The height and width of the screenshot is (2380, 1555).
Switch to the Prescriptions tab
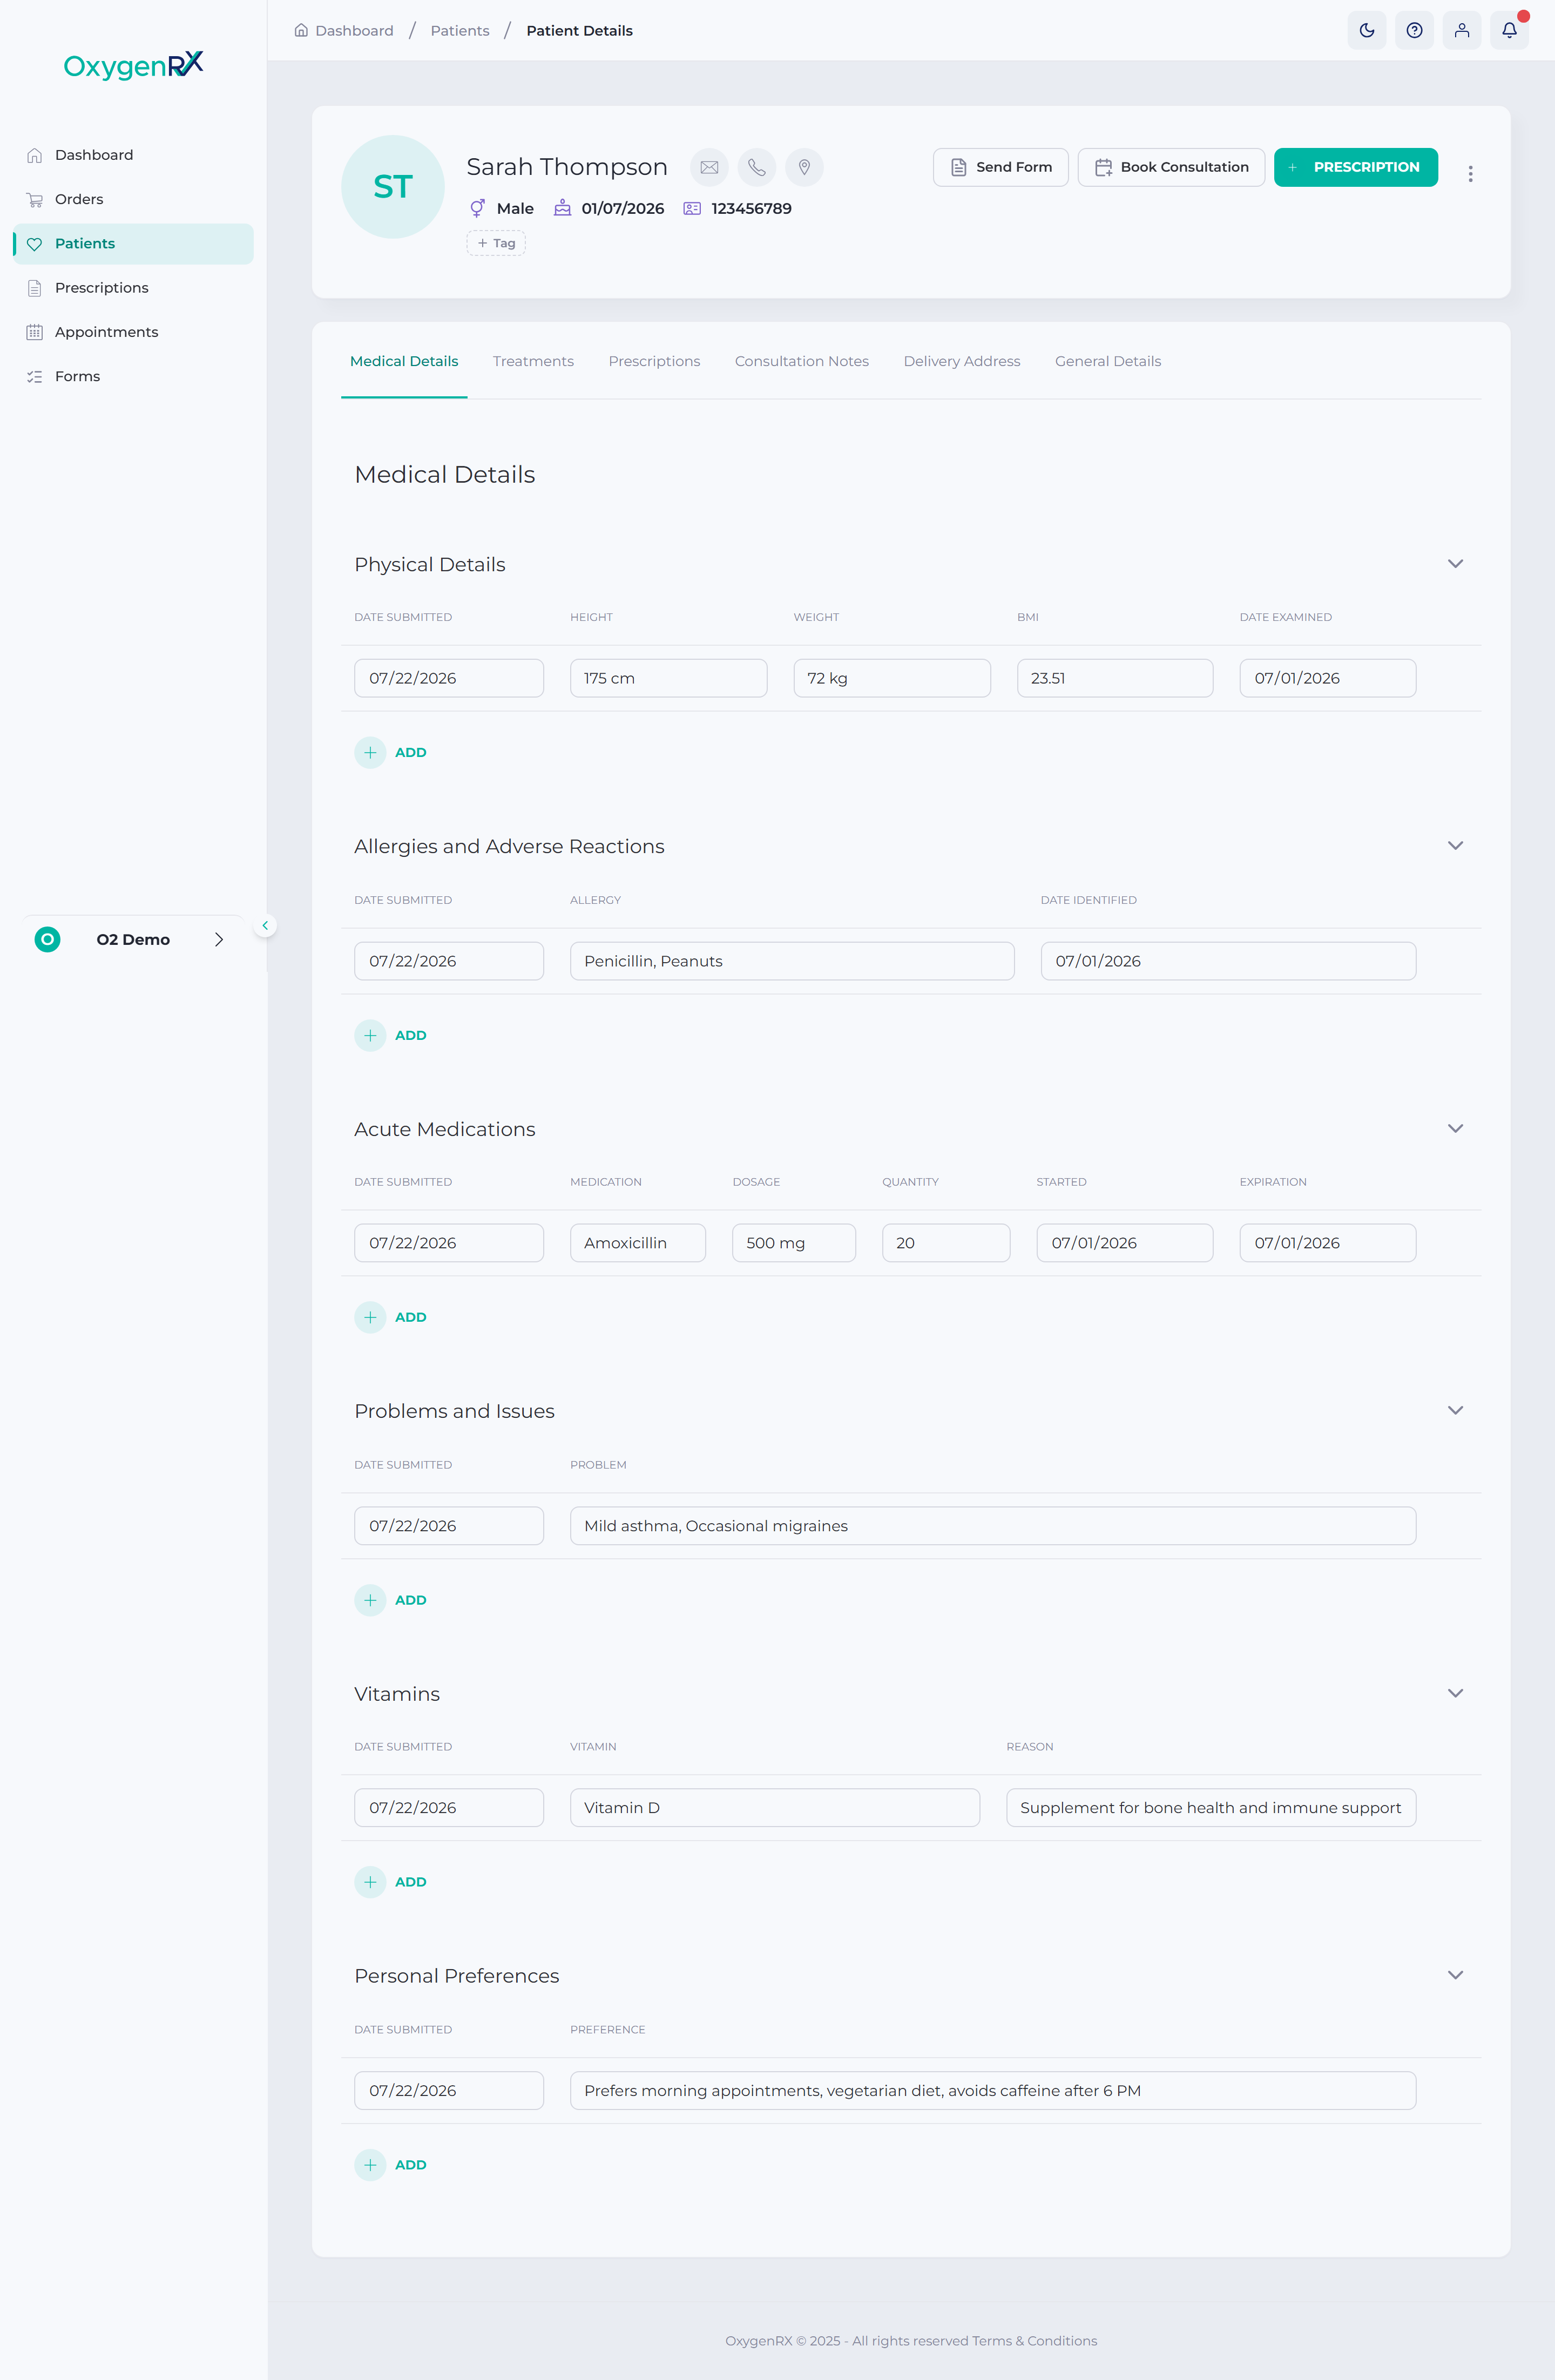pyautogui.click(x=654, y=361)
